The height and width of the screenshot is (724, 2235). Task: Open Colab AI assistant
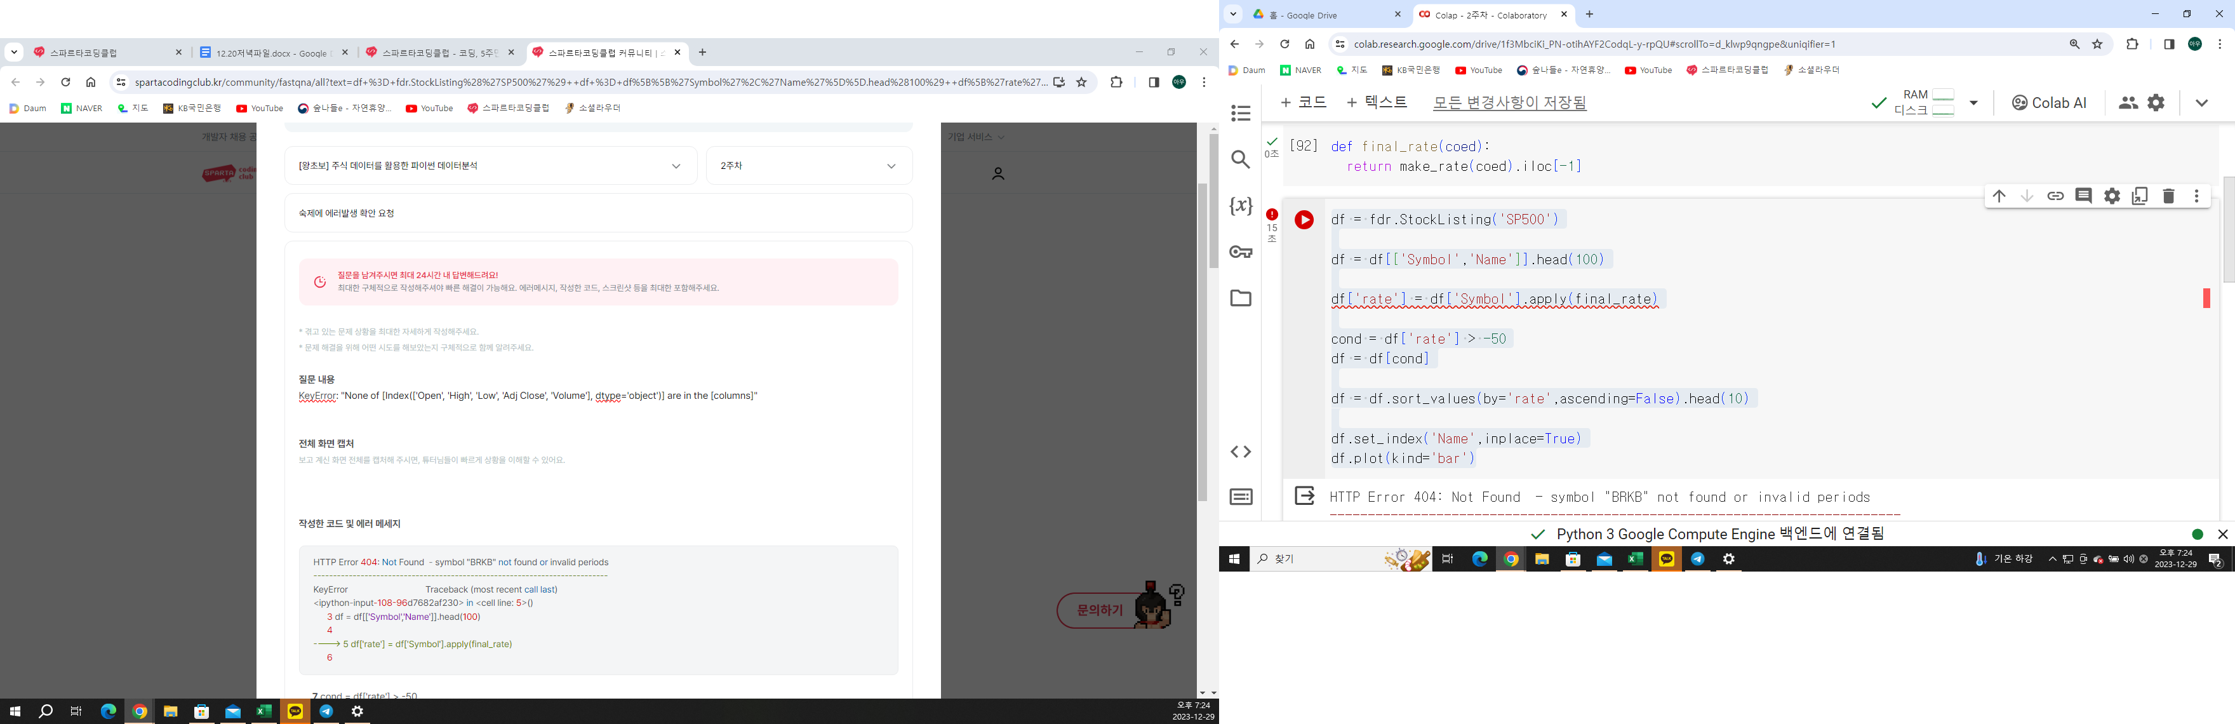click(x=2048, y=102)
